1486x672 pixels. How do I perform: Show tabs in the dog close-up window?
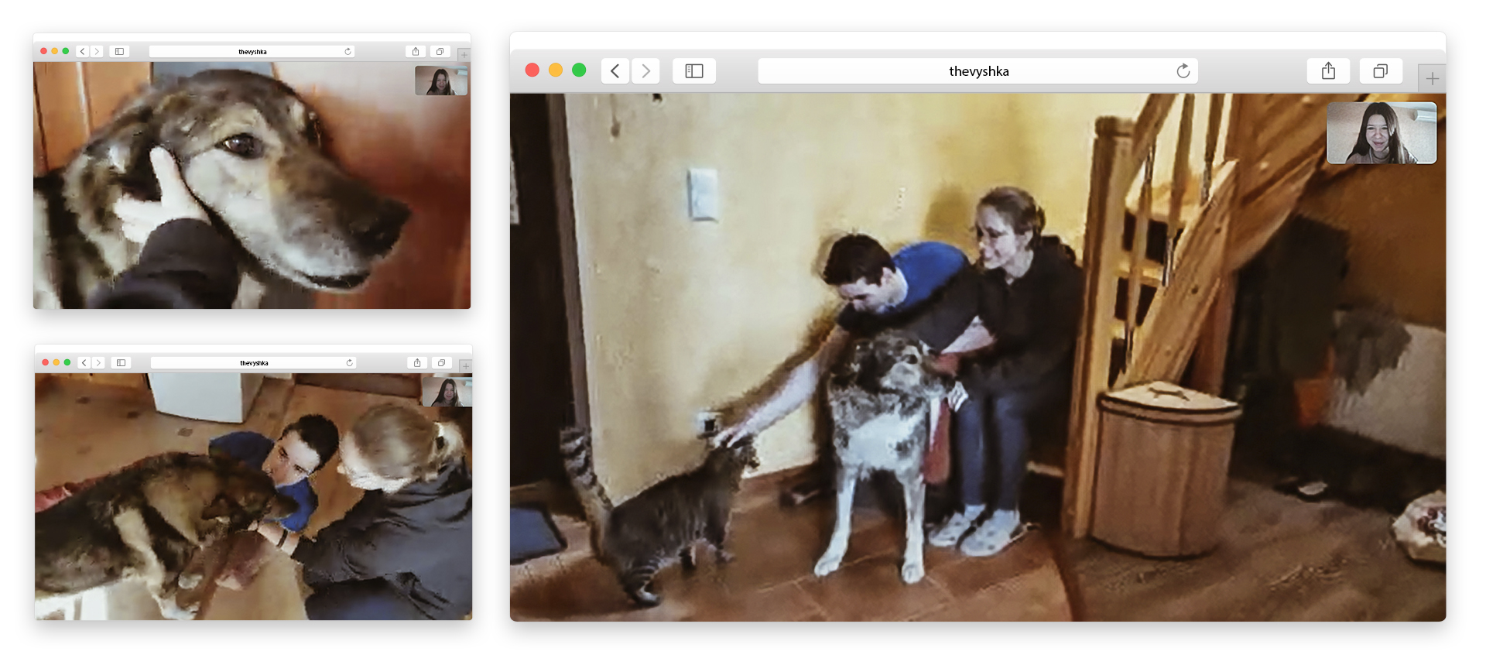(x=440, y=52)
